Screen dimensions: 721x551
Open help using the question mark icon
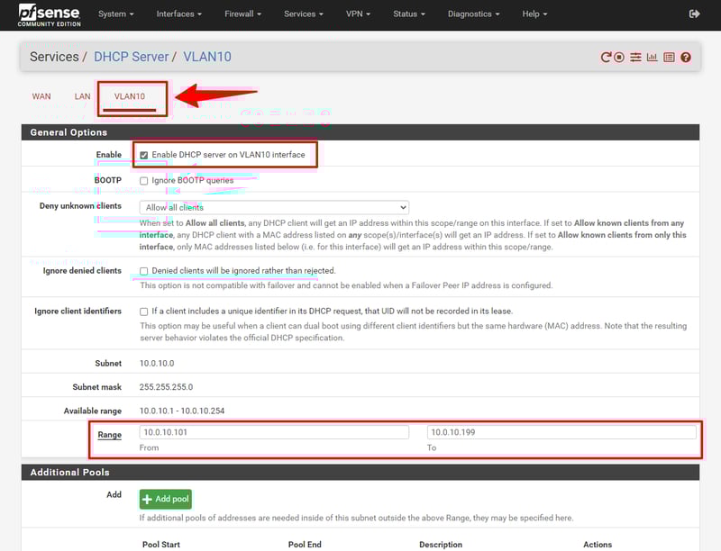click(x=685, y=57)
